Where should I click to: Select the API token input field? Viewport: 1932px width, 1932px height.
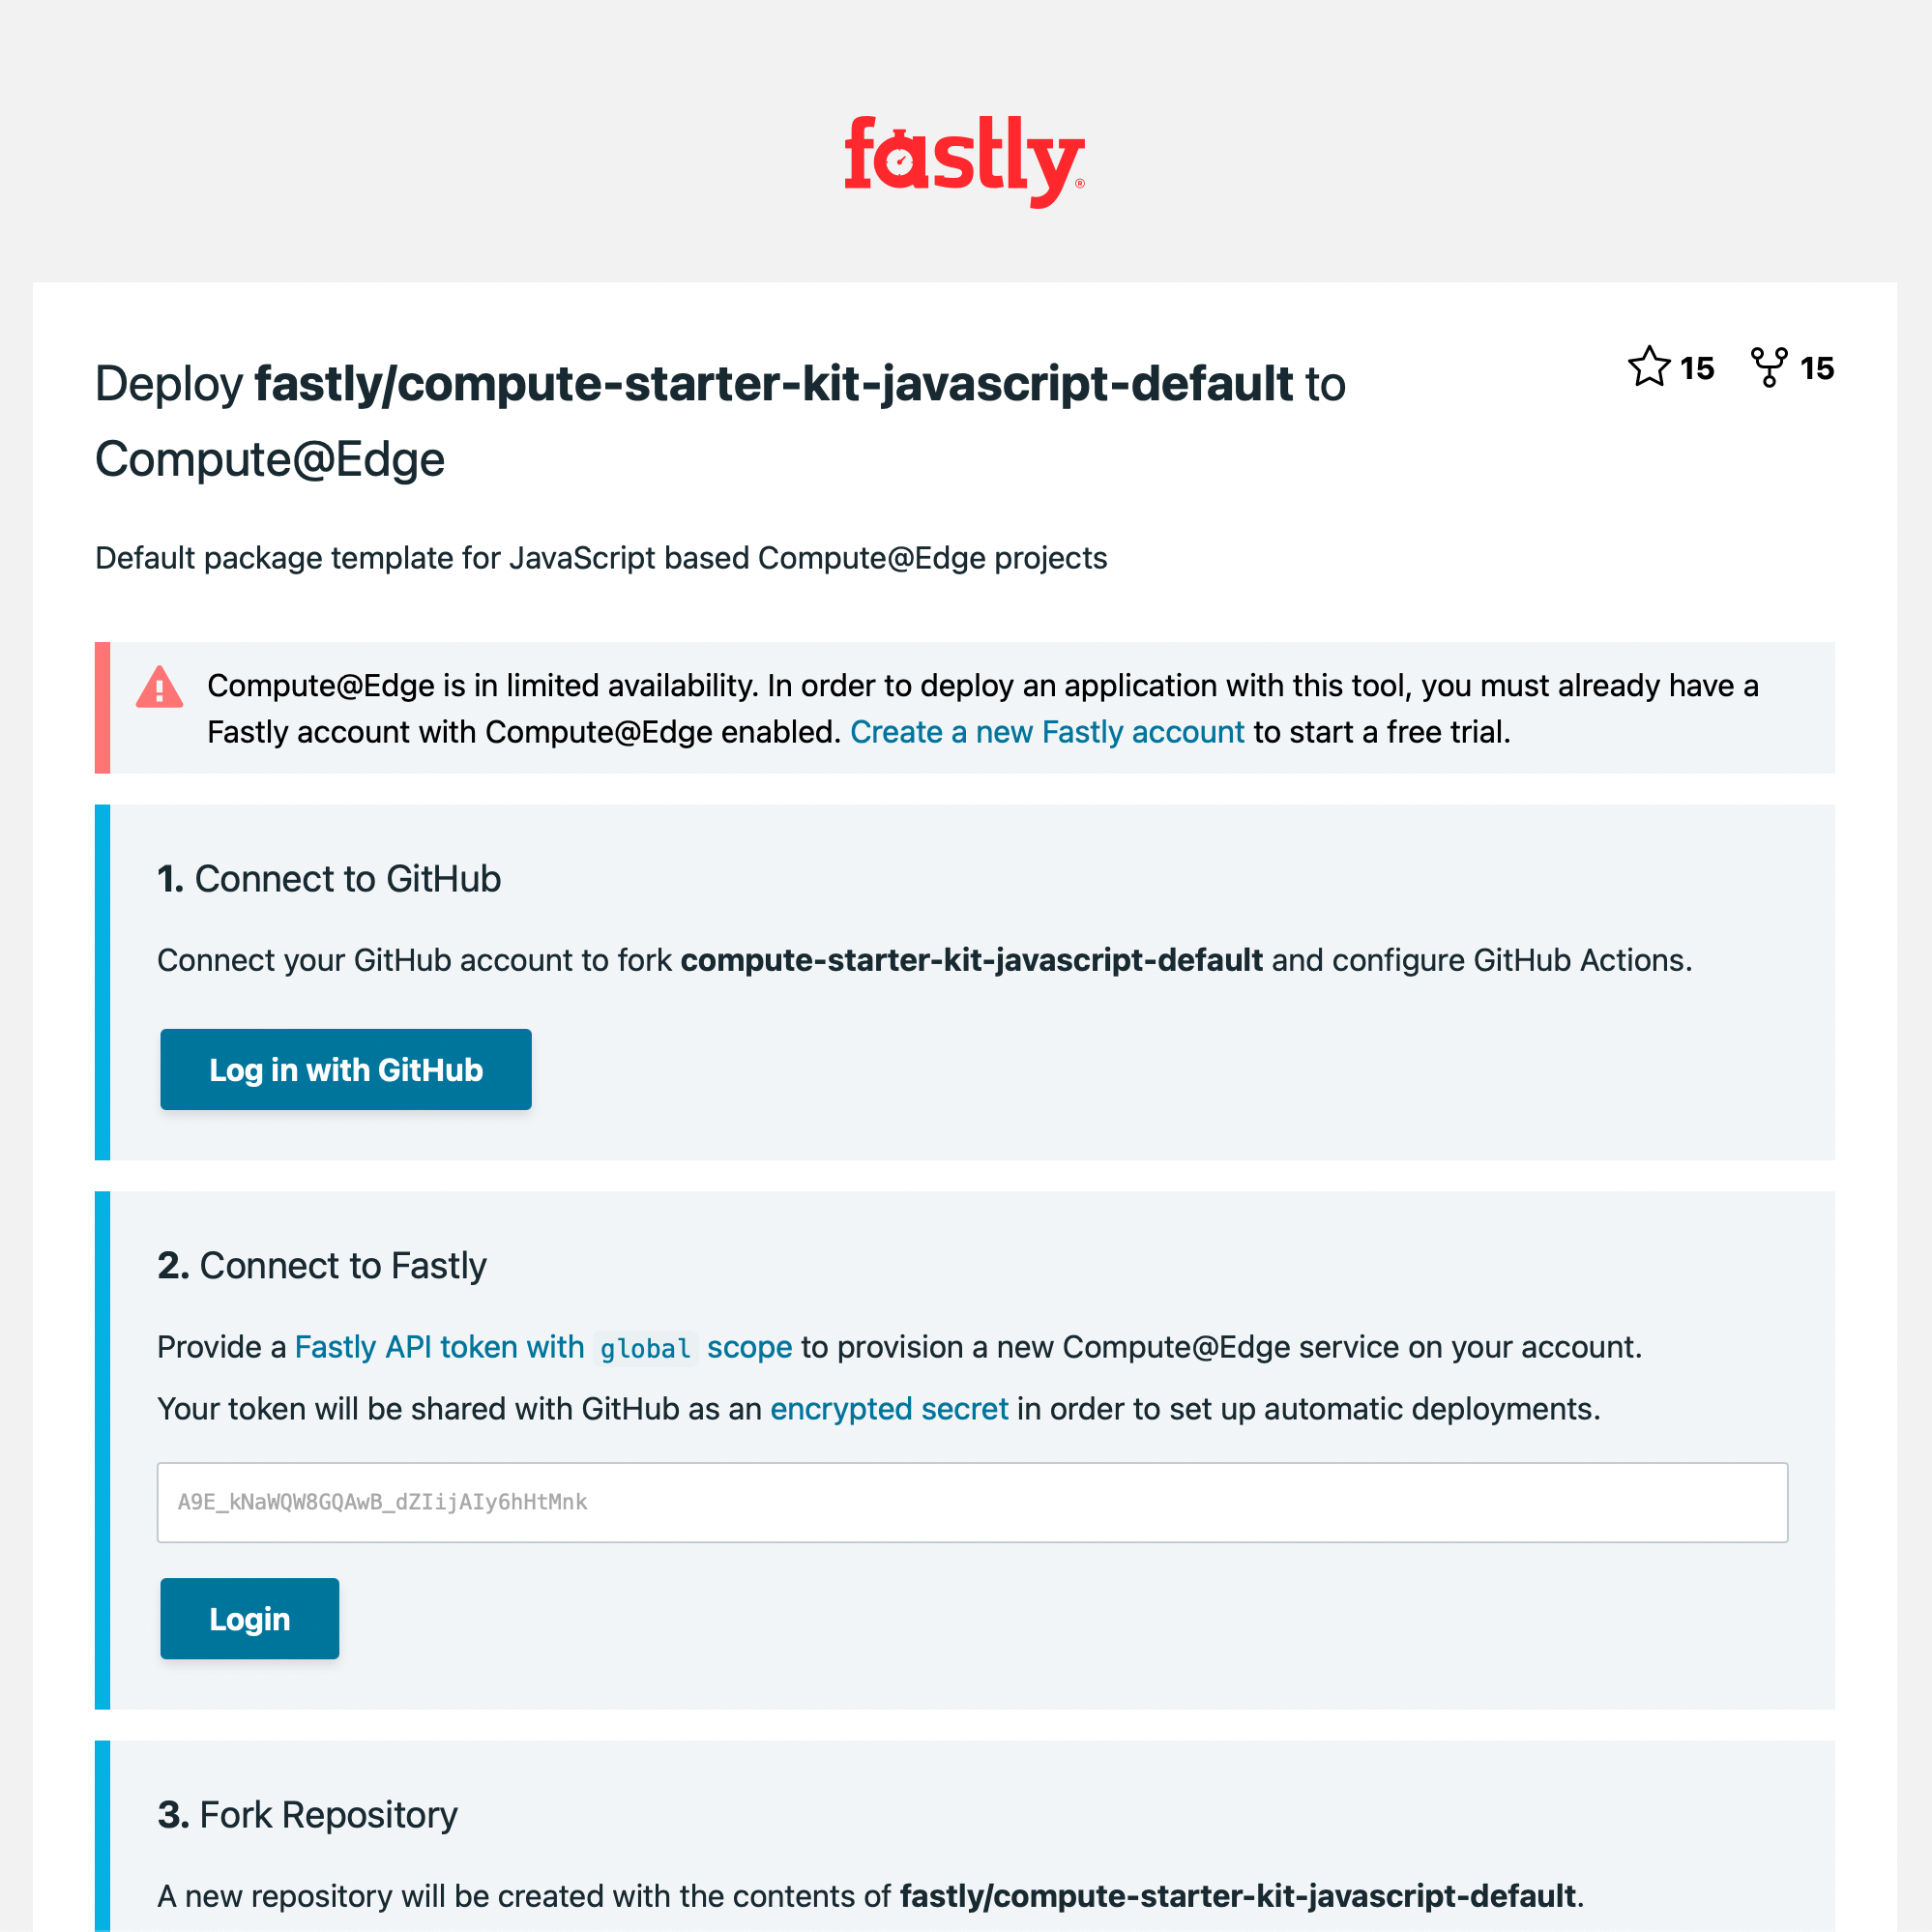[x=970, y=1502]
